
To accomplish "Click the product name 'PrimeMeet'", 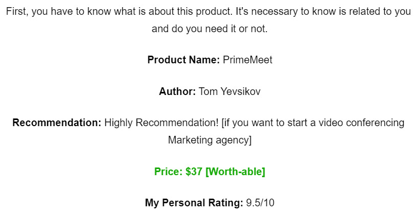I will pyautogui.click(x=248, y=60).
